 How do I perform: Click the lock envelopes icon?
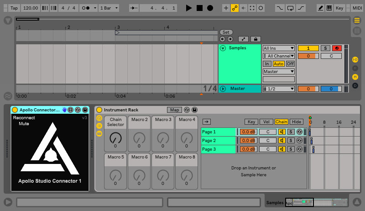coord(255,39)
